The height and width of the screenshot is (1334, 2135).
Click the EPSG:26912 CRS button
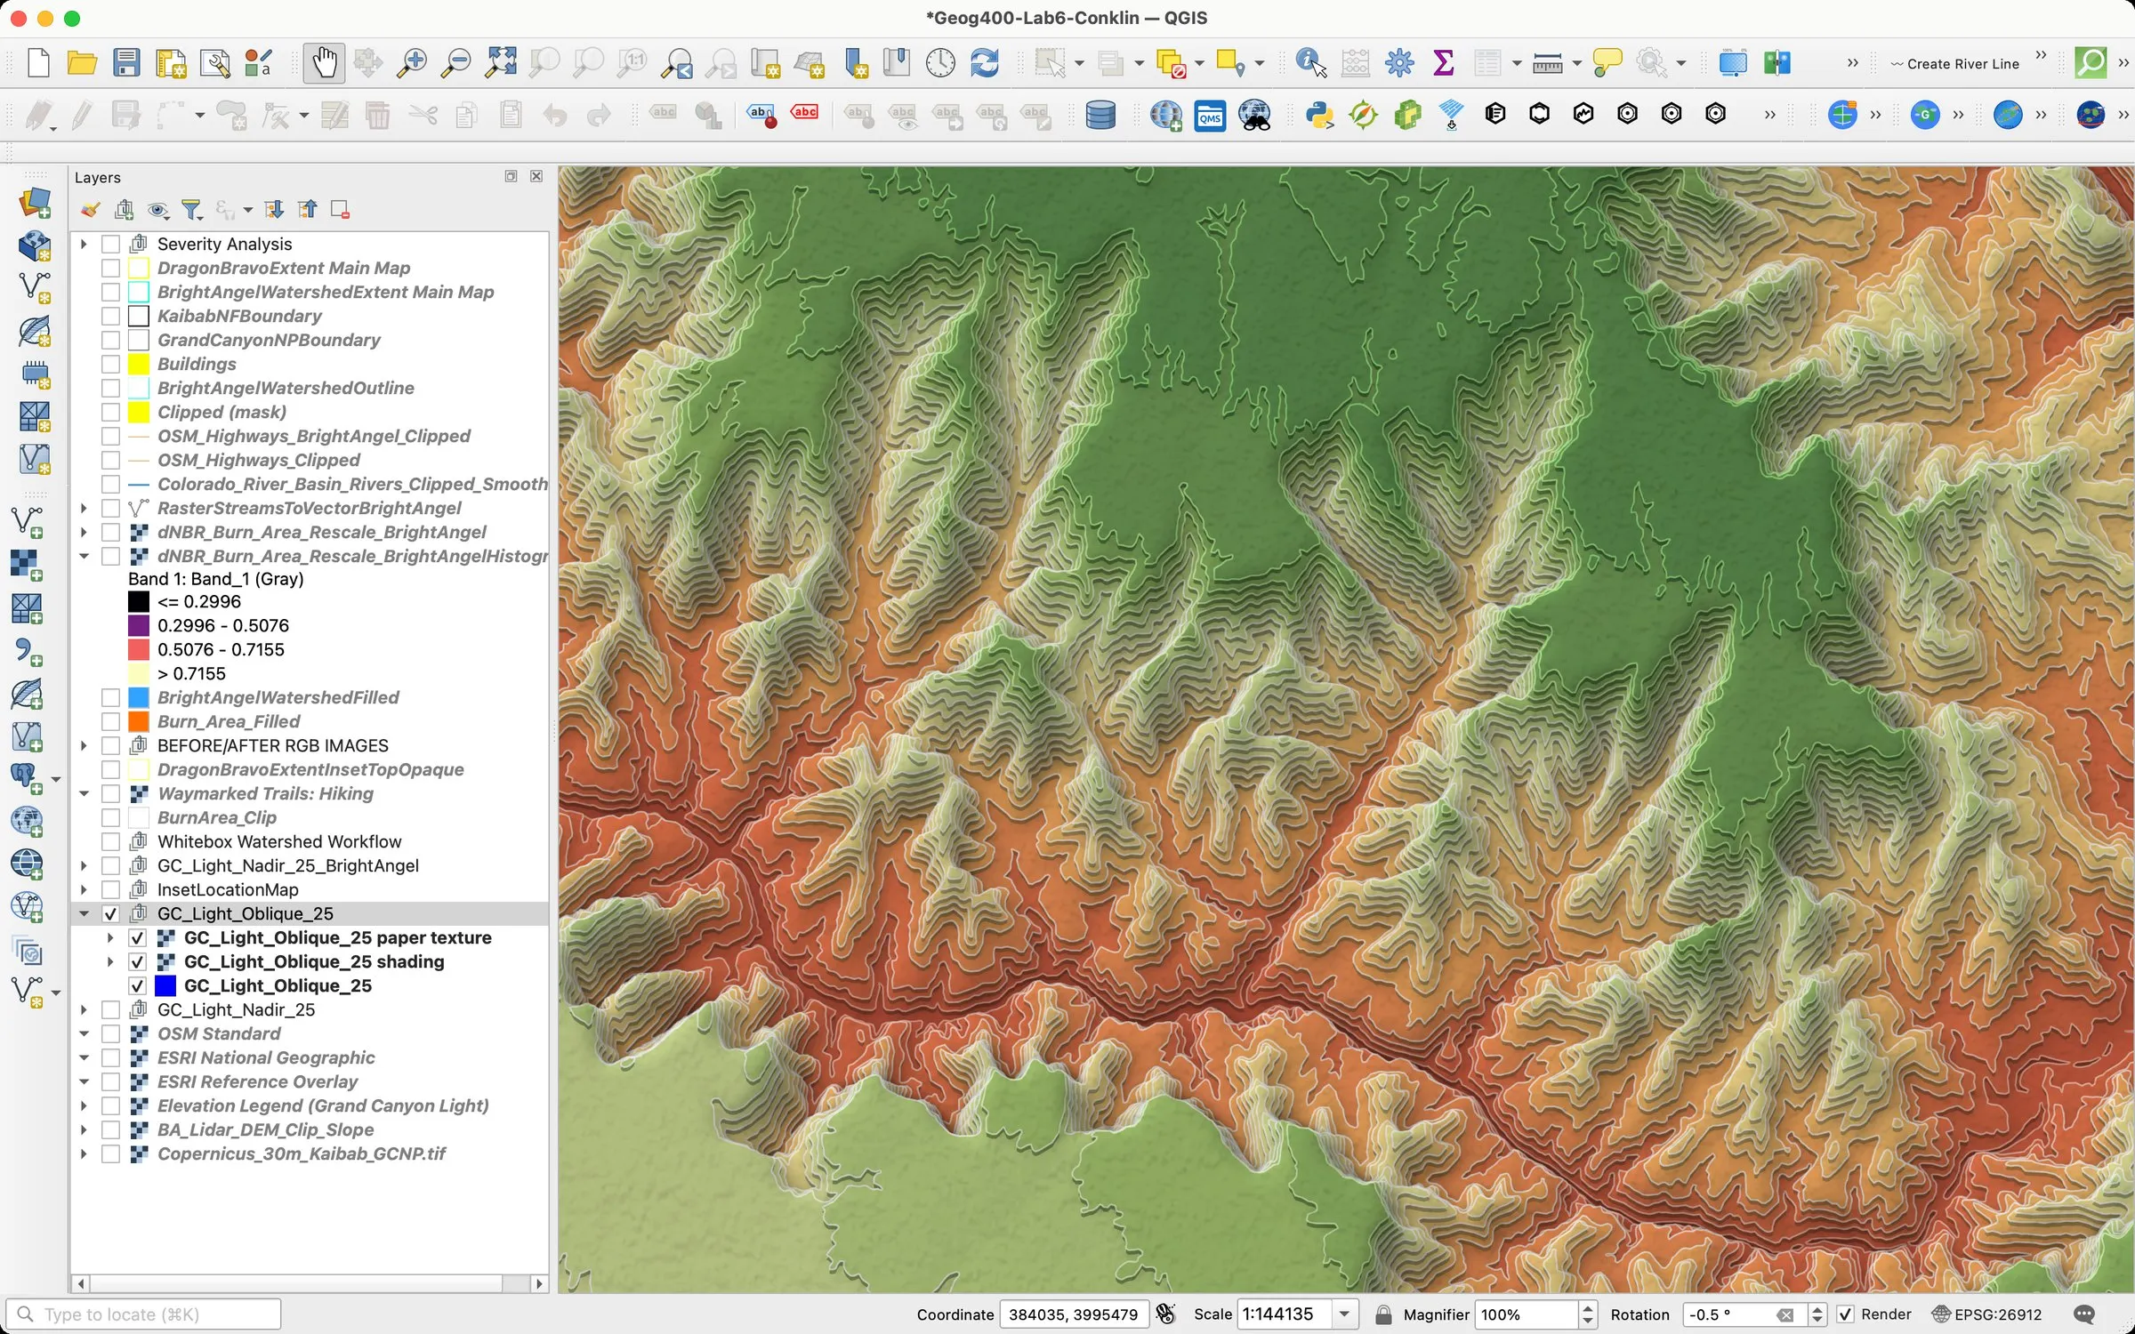click(1987, 1314)
